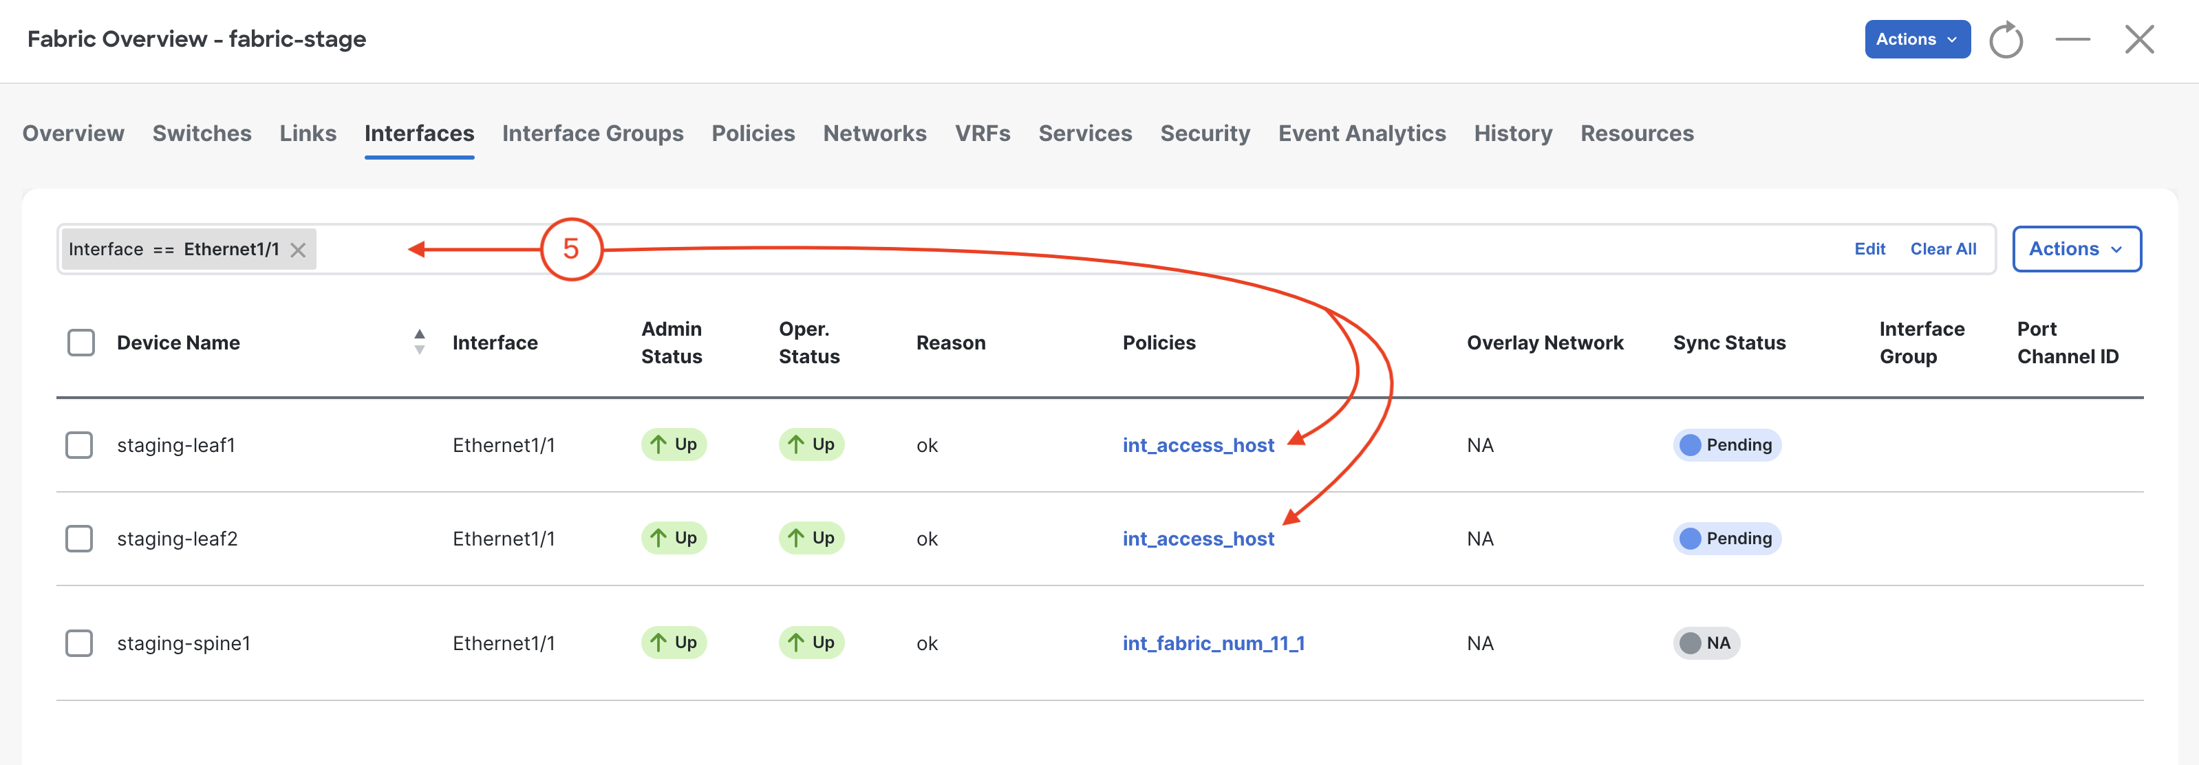2199x765 pixels.
Task: Click the Admin Status column header
Action: click(x=672, y=343)
